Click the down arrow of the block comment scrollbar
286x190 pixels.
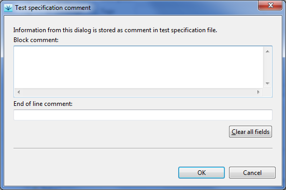click(267, 84)
